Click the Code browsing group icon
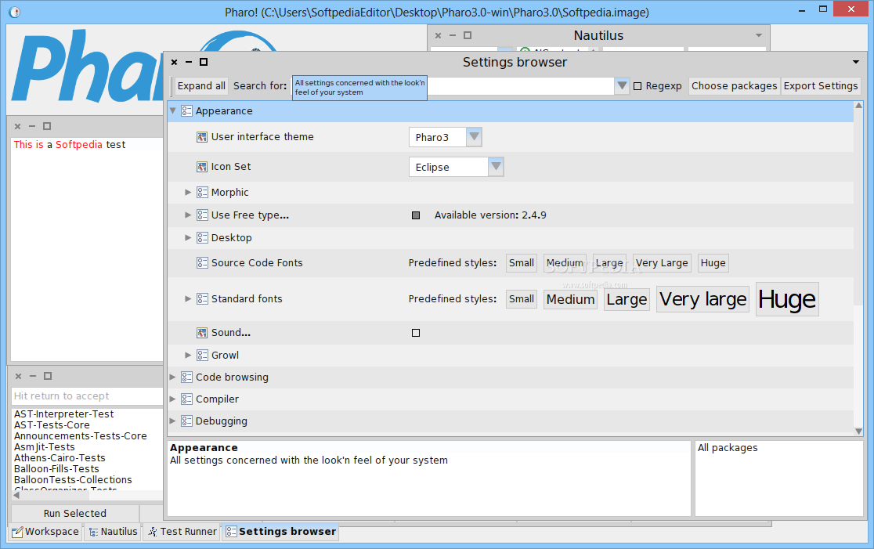The width and height of the screenshot is (874, 549). 186,377
